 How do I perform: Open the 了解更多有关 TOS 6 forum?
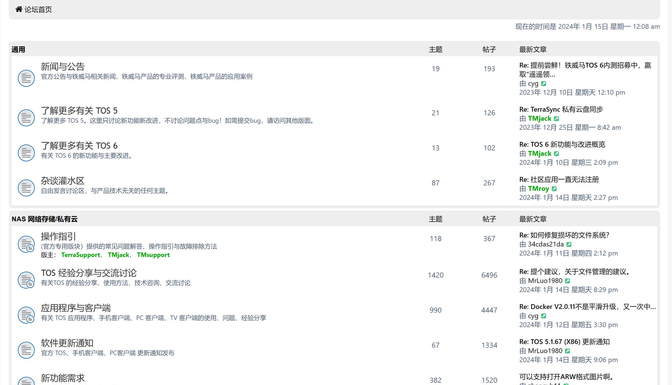(x=79, y=146)
